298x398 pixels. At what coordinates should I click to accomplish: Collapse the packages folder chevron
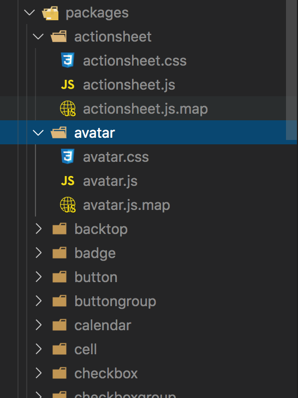(29, 13)
